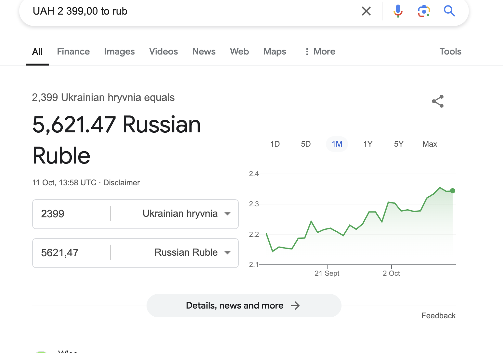Go to the Images tab
The height and width of the screenshot is (353, 503).
click(x=119, y=52)
